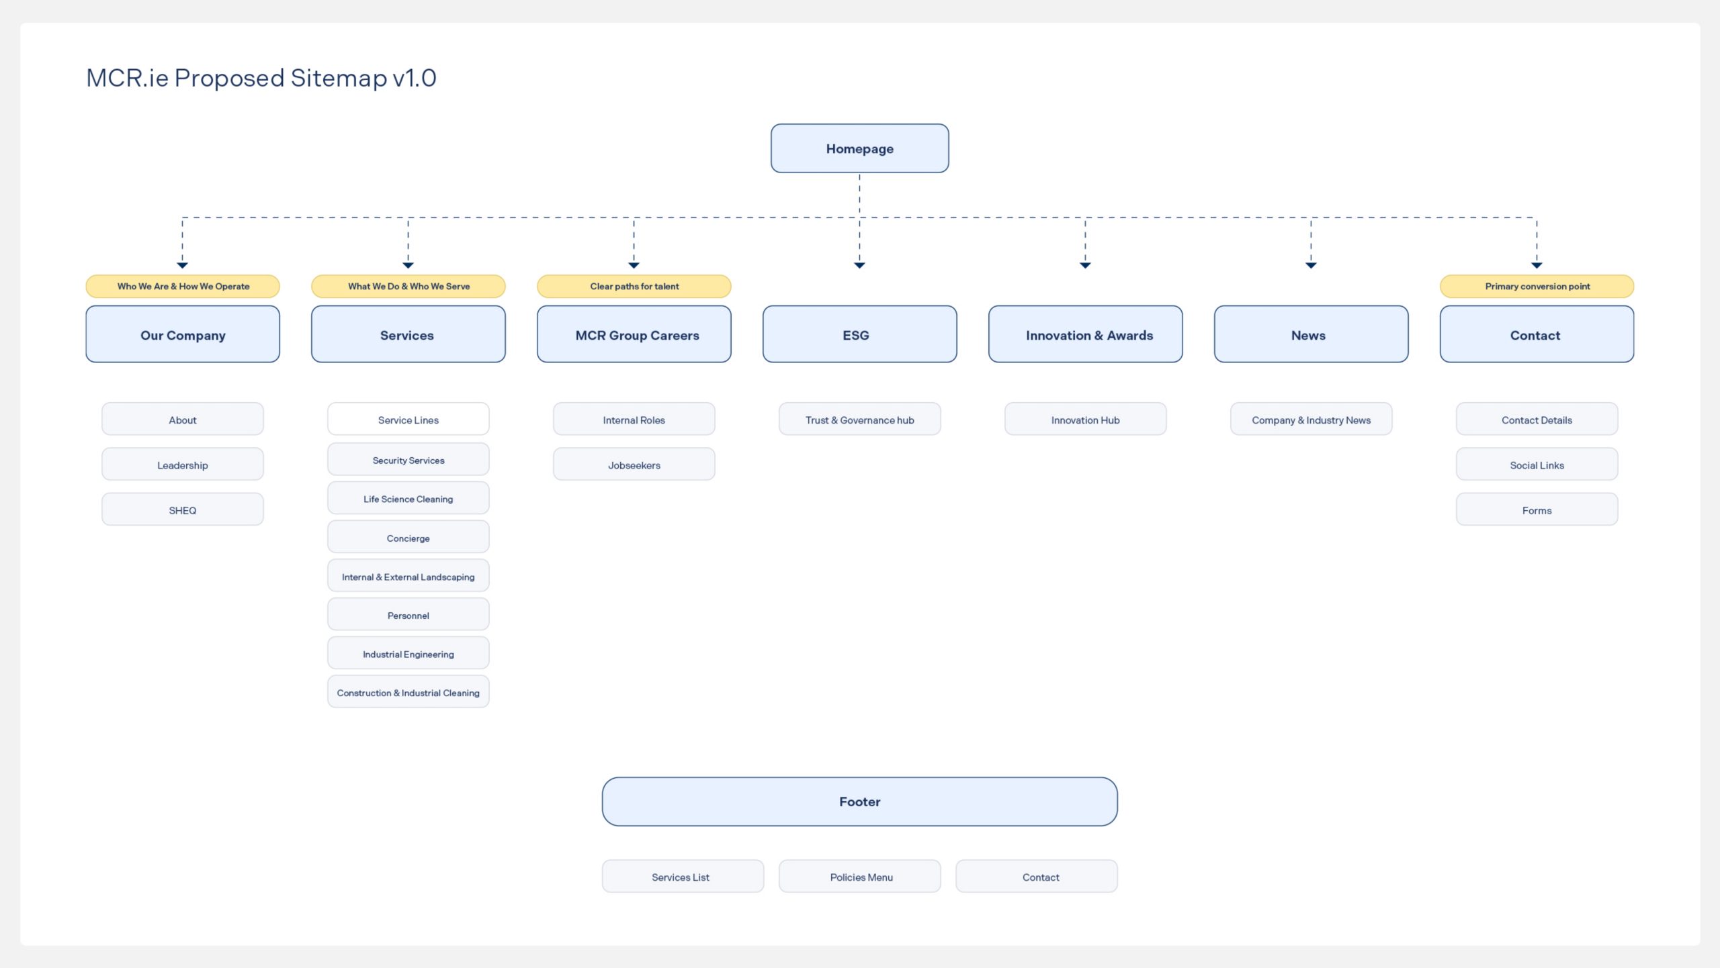Select the SHEQ sub-page item
This screenshot has width=1720, height=968.
point(182,510)
